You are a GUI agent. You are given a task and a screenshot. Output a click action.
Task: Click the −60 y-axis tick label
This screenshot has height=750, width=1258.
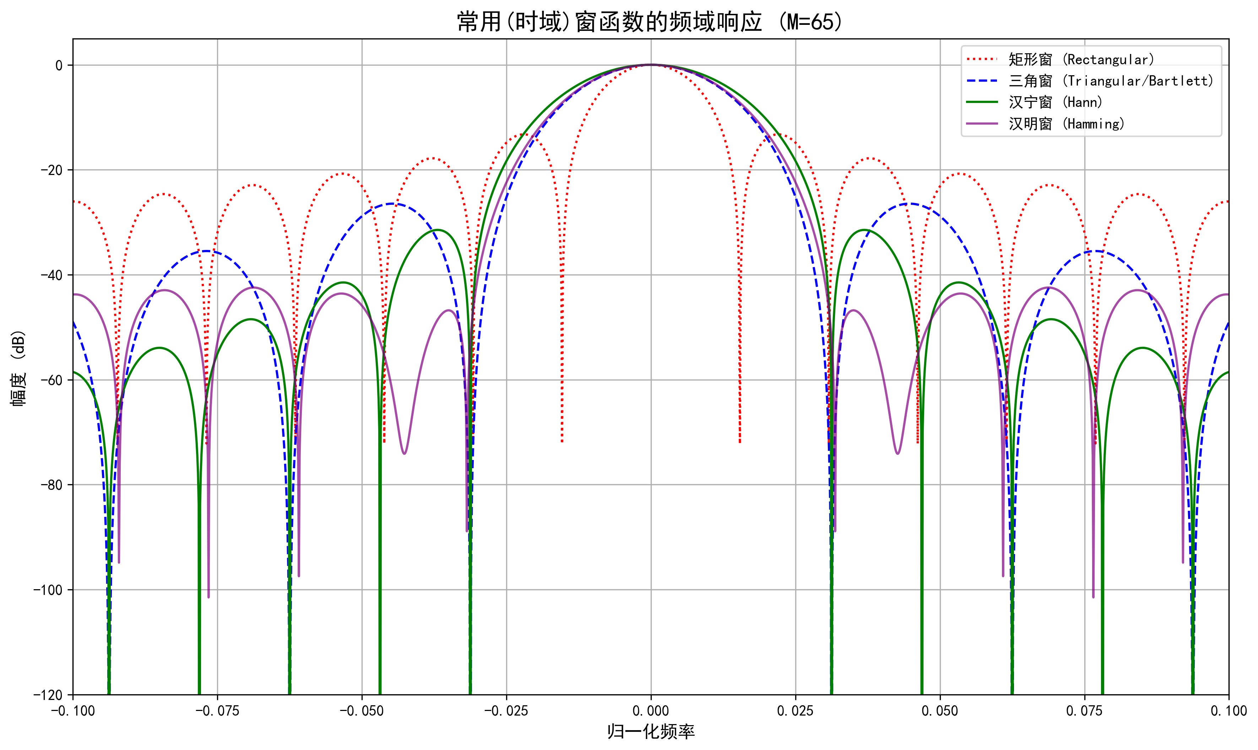51,380
